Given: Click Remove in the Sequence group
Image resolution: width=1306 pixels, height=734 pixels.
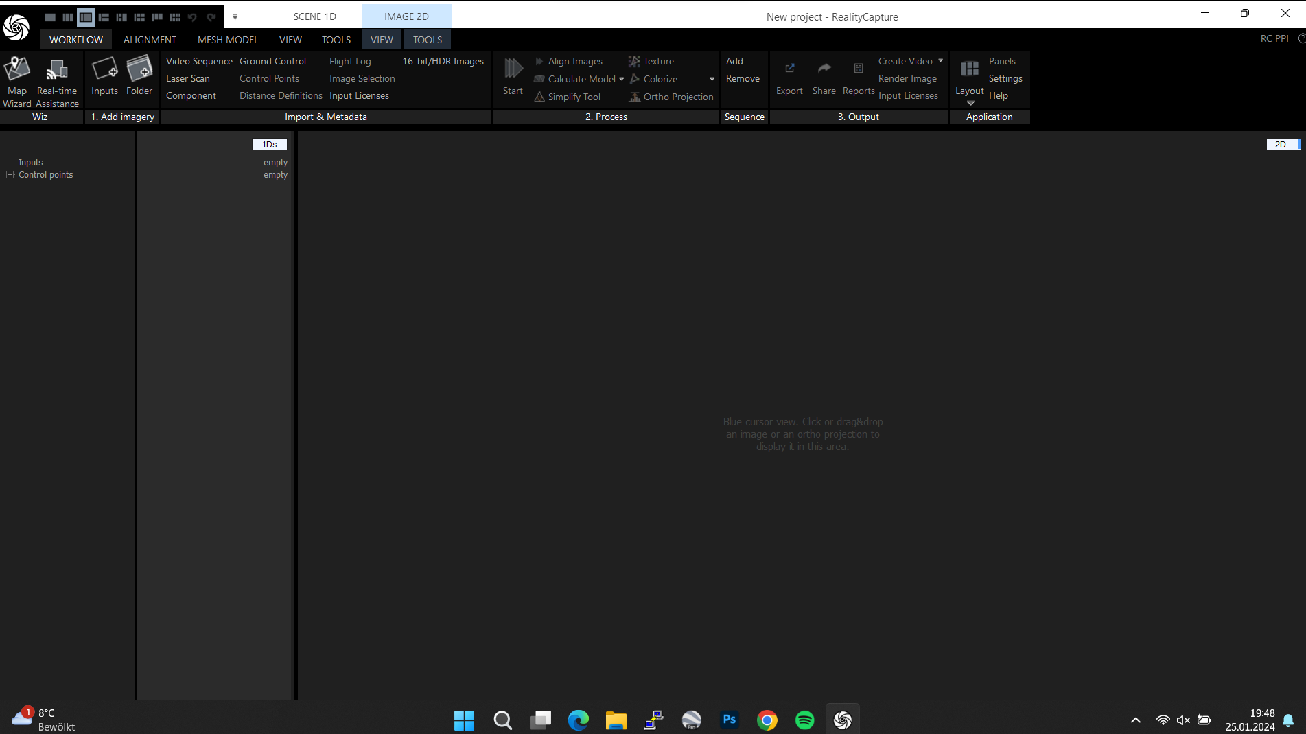Looking at the screenshot, I should 743,78.
